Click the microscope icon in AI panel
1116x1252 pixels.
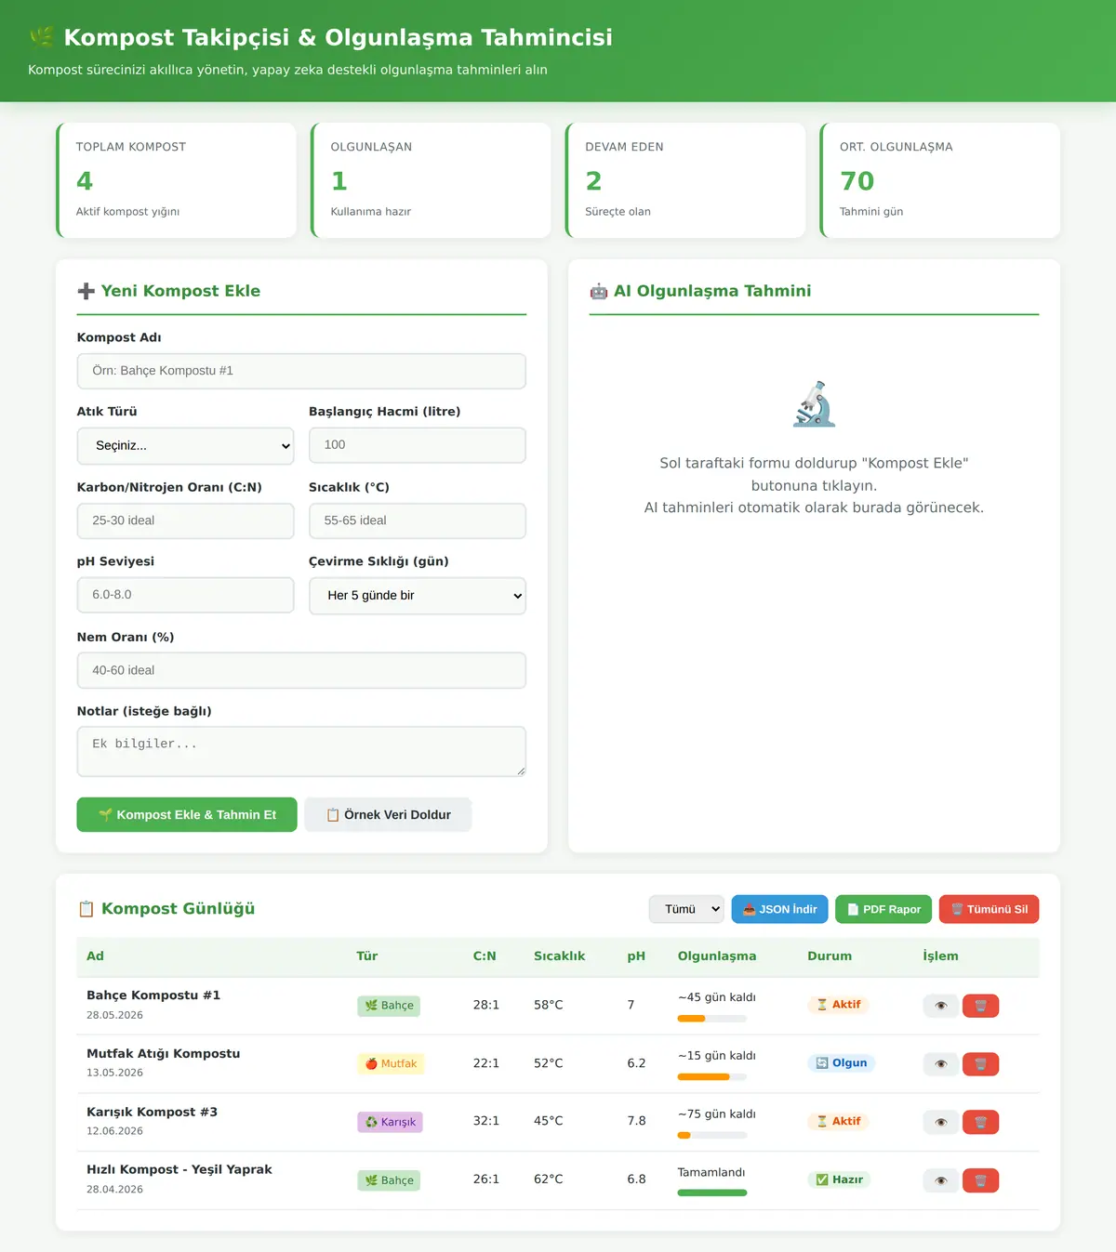pyautogui.click(x=814, y=404)
